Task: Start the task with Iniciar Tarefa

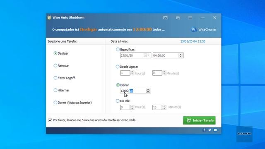Action: [199, 120]
